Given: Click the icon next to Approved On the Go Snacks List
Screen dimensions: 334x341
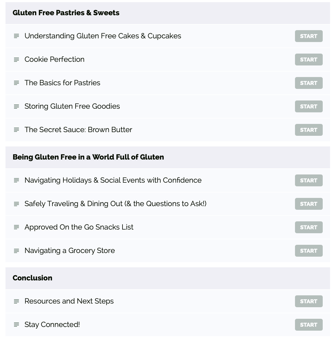Looking at the screenshot, I should (16, 227).
